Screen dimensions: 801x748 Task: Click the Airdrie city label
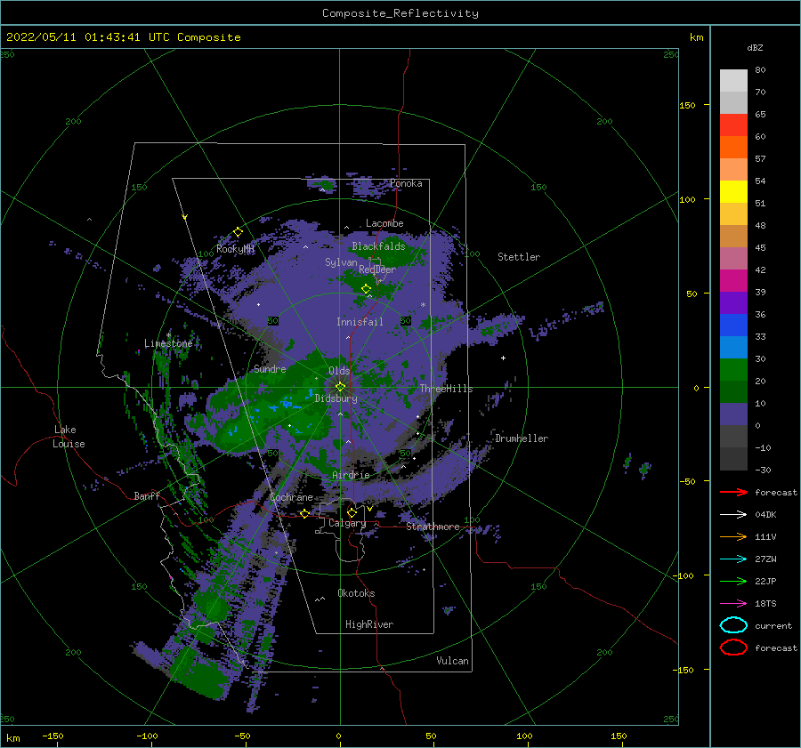[x=351, y=475]
